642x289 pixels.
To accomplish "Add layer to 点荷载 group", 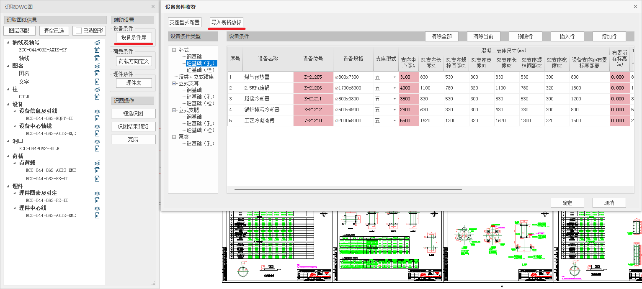I will [97, 163].
